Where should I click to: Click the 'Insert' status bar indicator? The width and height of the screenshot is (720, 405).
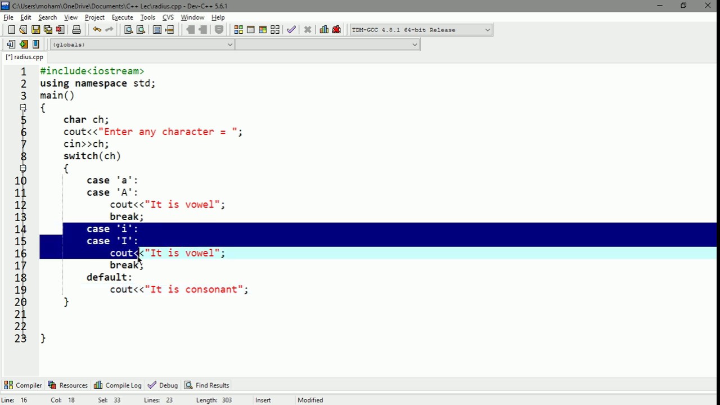pos(263,400)
